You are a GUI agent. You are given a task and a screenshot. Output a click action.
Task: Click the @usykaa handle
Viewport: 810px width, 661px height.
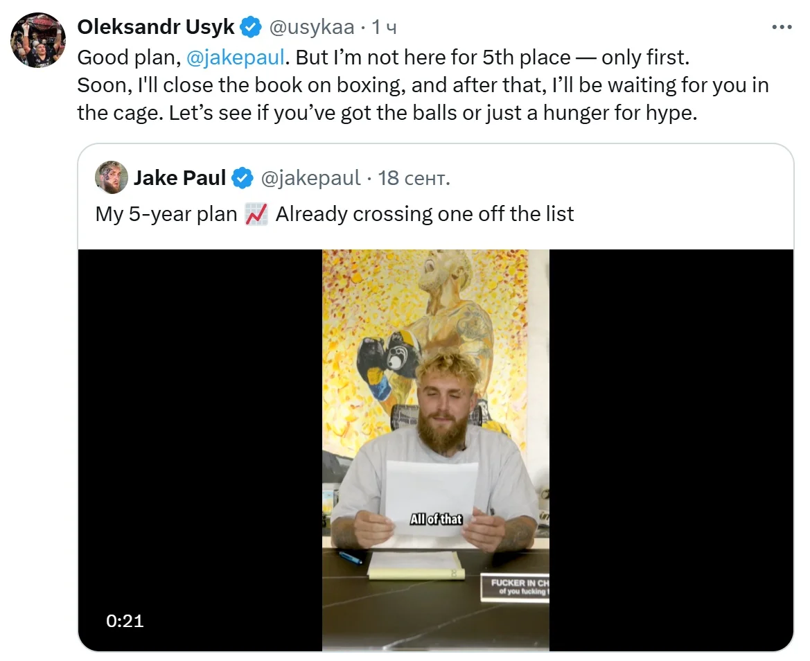point(310,28)
